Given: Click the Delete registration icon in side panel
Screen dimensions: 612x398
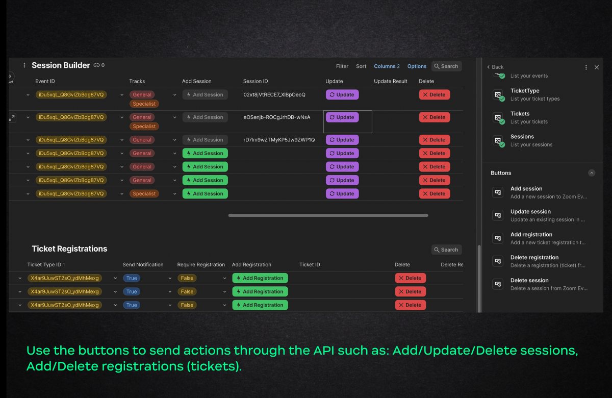Looking at the screenshot, I should (x=498, y=261).
